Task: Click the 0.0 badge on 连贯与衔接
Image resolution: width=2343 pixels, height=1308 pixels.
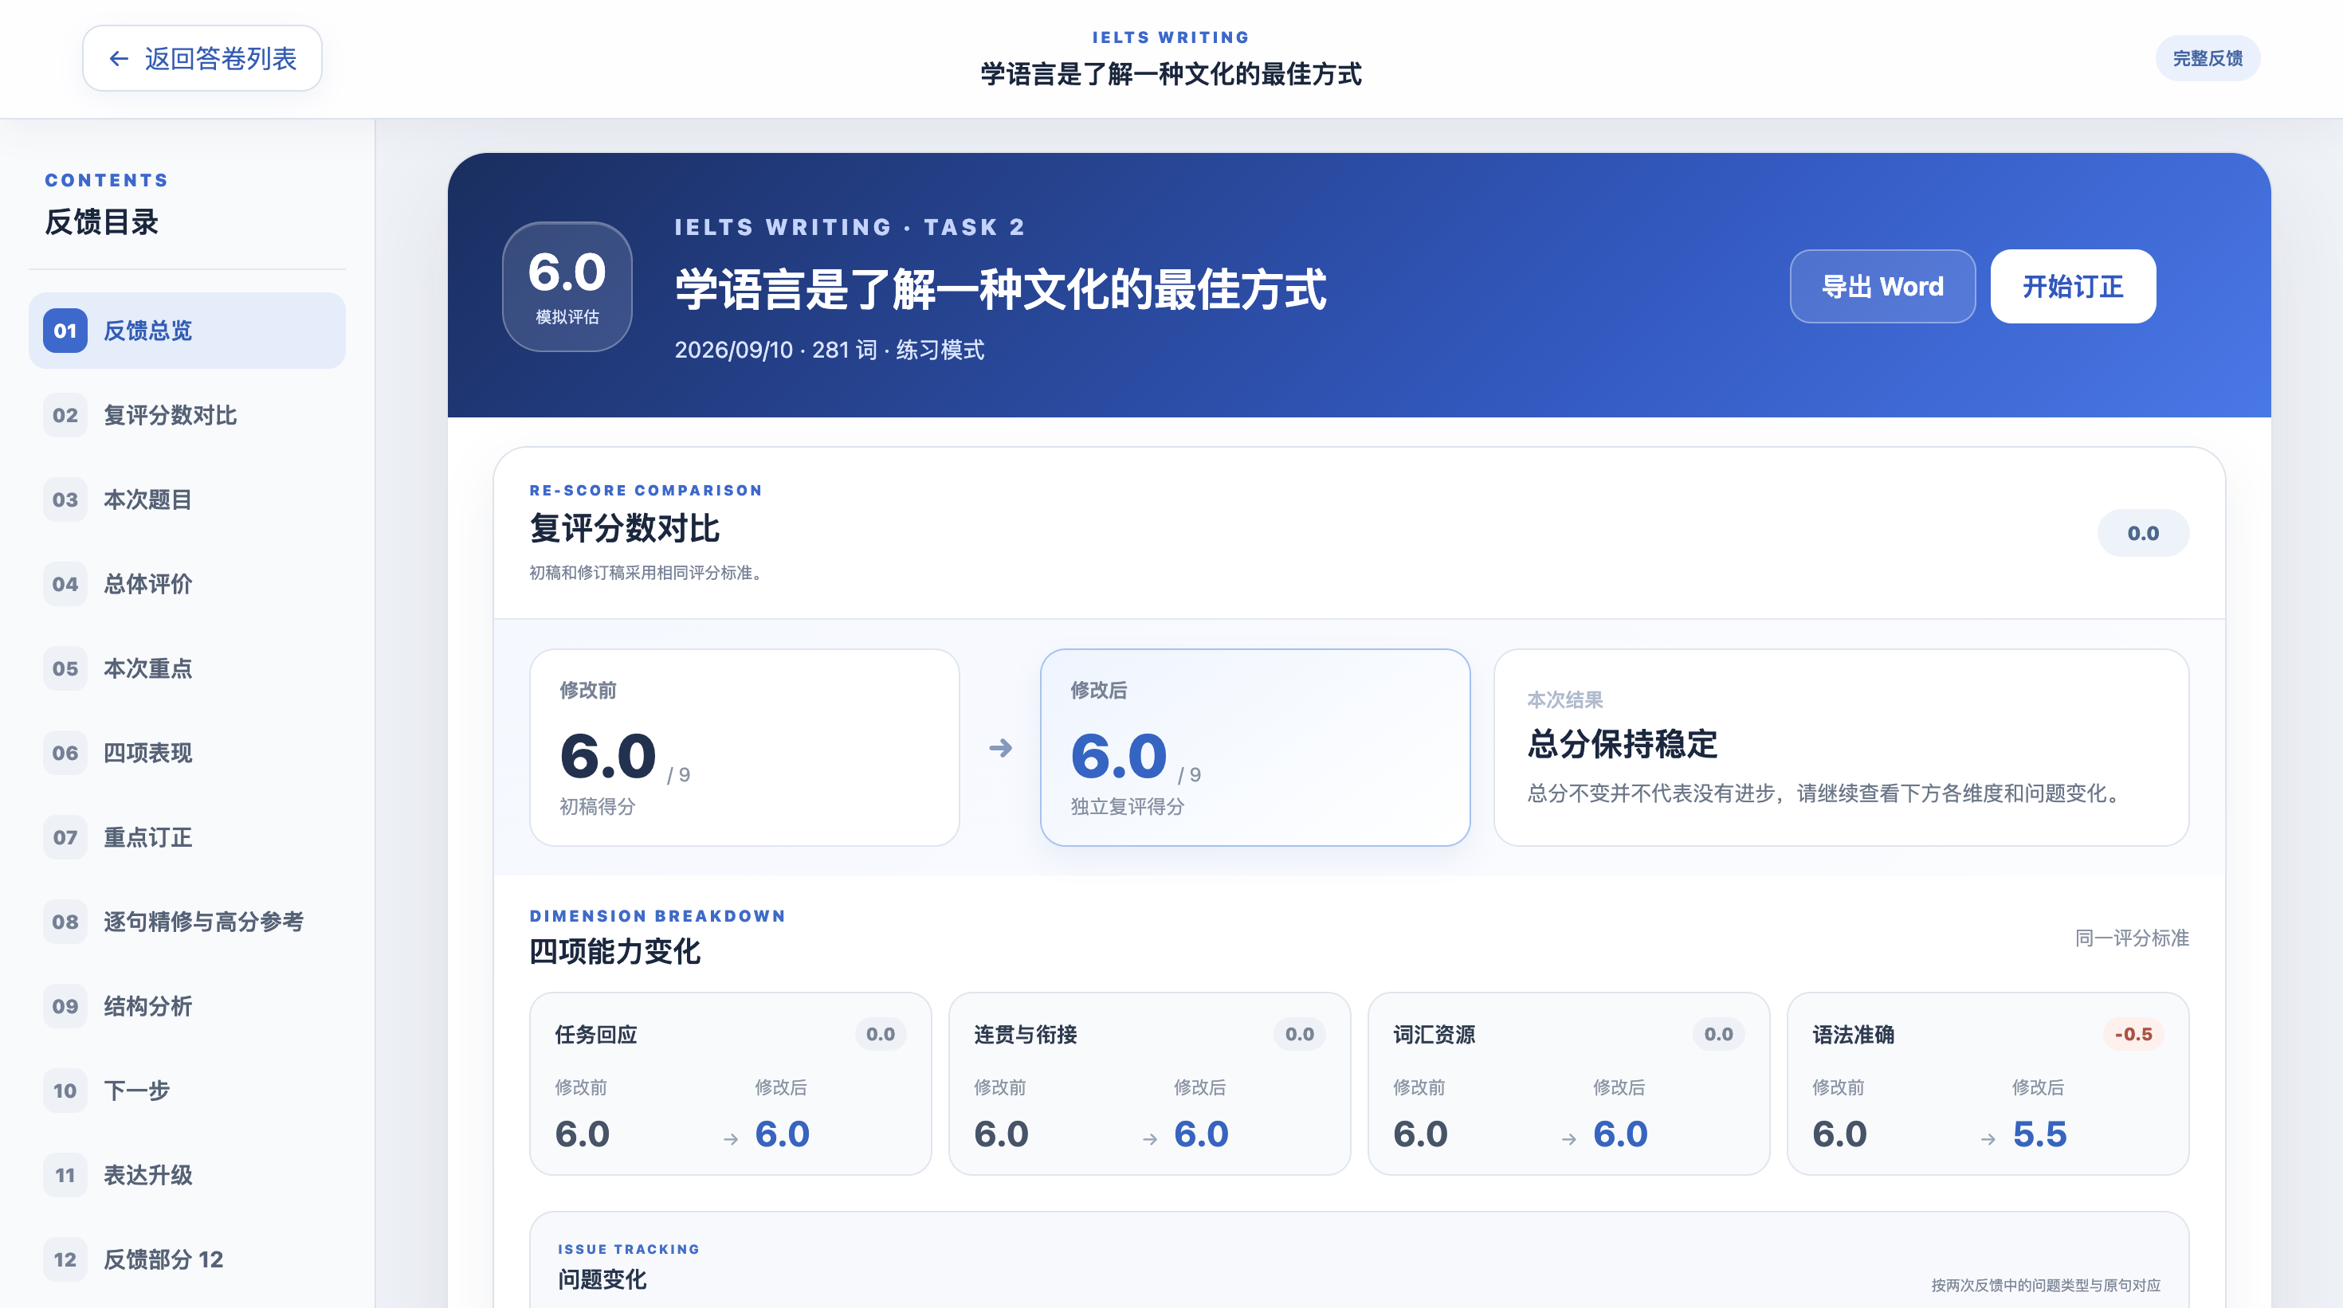Action: (1300, 1035)
